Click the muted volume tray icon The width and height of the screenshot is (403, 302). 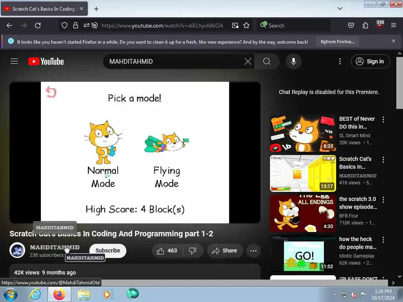pos(354,295)
